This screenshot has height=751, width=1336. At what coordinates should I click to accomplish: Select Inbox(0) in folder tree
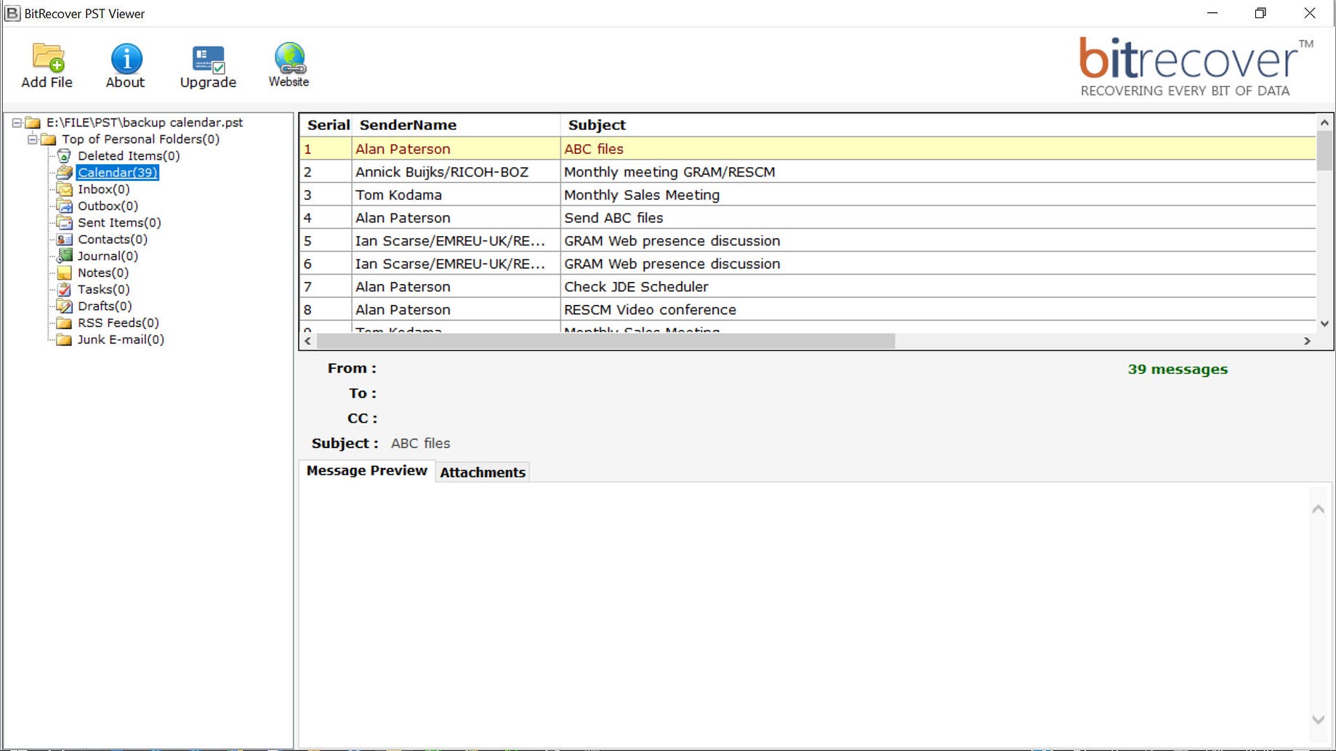(104, 189)
